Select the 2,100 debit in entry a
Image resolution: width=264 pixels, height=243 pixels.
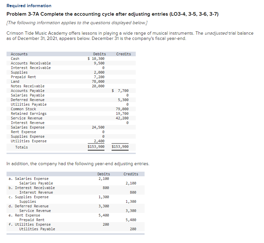pyautogui.click(x=104, y=179)
